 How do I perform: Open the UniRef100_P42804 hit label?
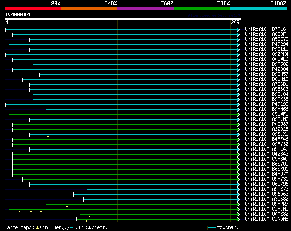tap(266, 69)
